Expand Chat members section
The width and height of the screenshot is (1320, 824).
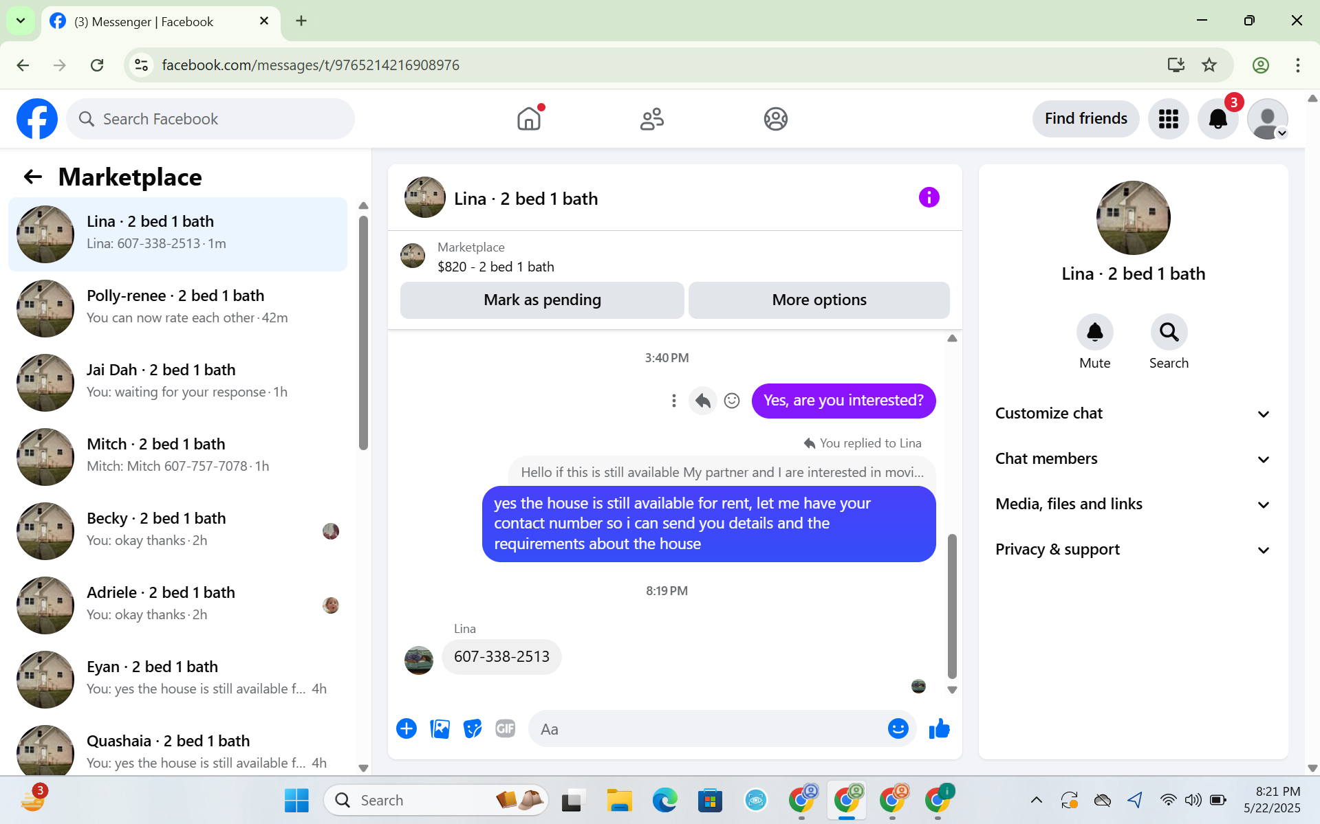coord(1133,459)
